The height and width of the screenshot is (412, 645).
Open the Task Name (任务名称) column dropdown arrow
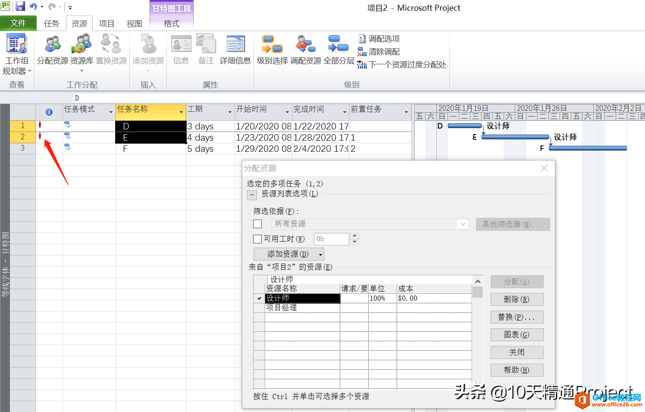[181, 112]
